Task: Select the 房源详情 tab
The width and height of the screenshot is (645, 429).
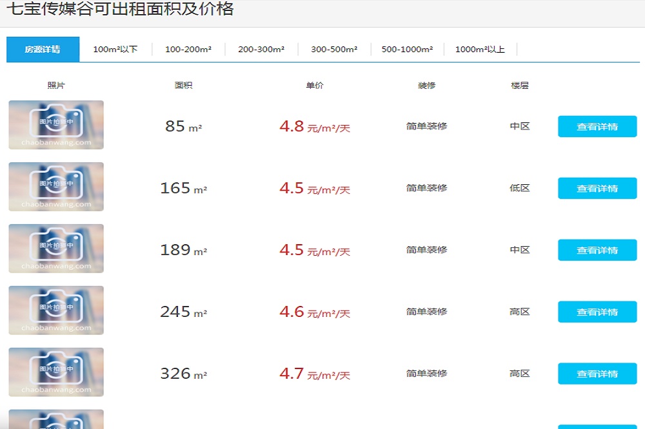Action: coord(43,50)
